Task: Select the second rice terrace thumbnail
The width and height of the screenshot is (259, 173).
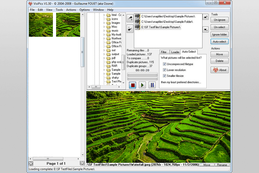Action: pyautogui.click(x=68, y=25)
